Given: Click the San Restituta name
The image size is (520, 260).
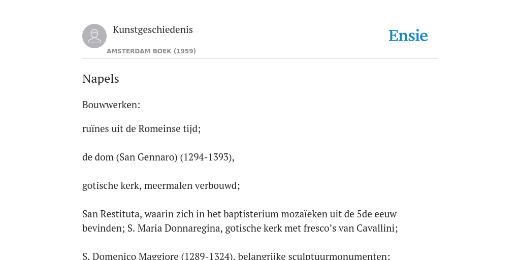Looking at the screenshot, I should tap(112, 214).
